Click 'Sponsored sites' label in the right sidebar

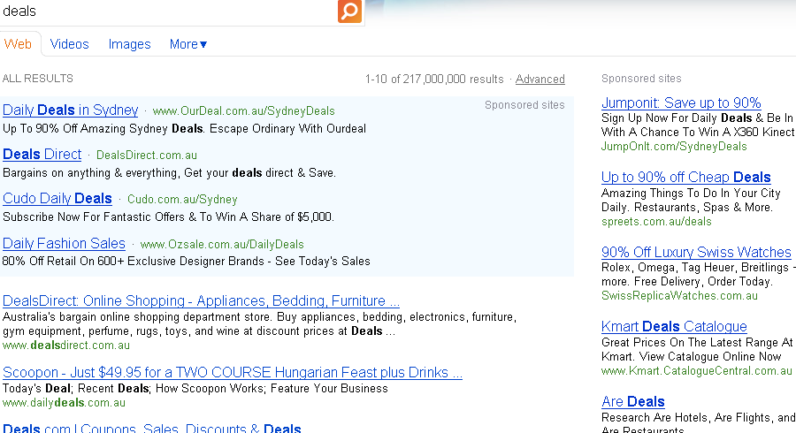tap(641, 79)
